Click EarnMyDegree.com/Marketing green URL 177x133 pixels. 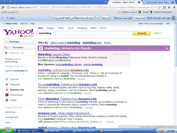tap(54, 60)
